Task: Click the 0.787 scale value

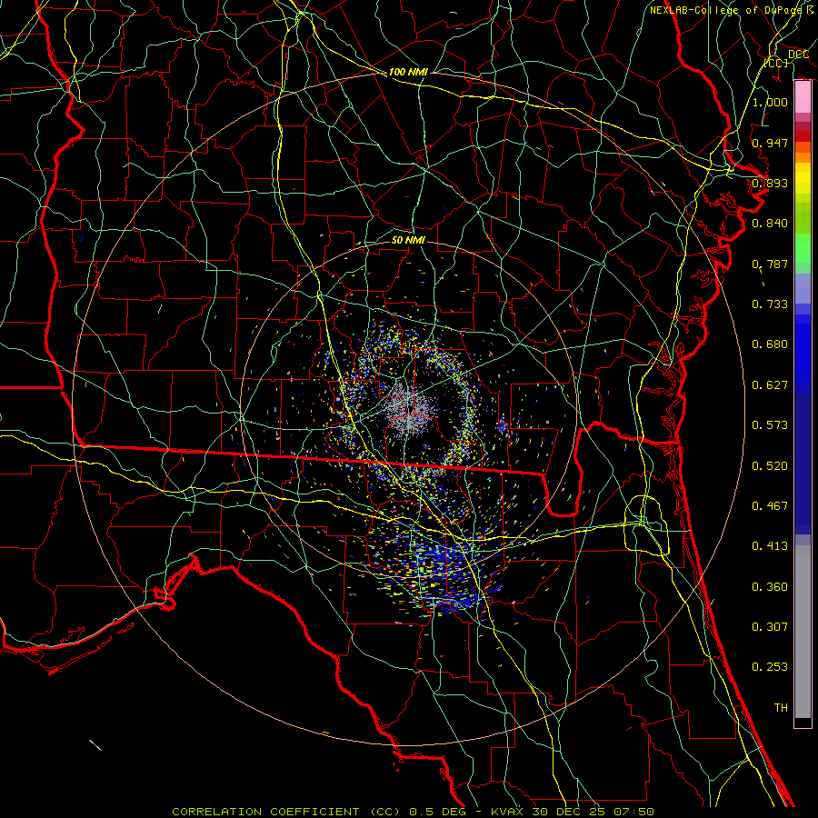Action: (x=770, y=264)
